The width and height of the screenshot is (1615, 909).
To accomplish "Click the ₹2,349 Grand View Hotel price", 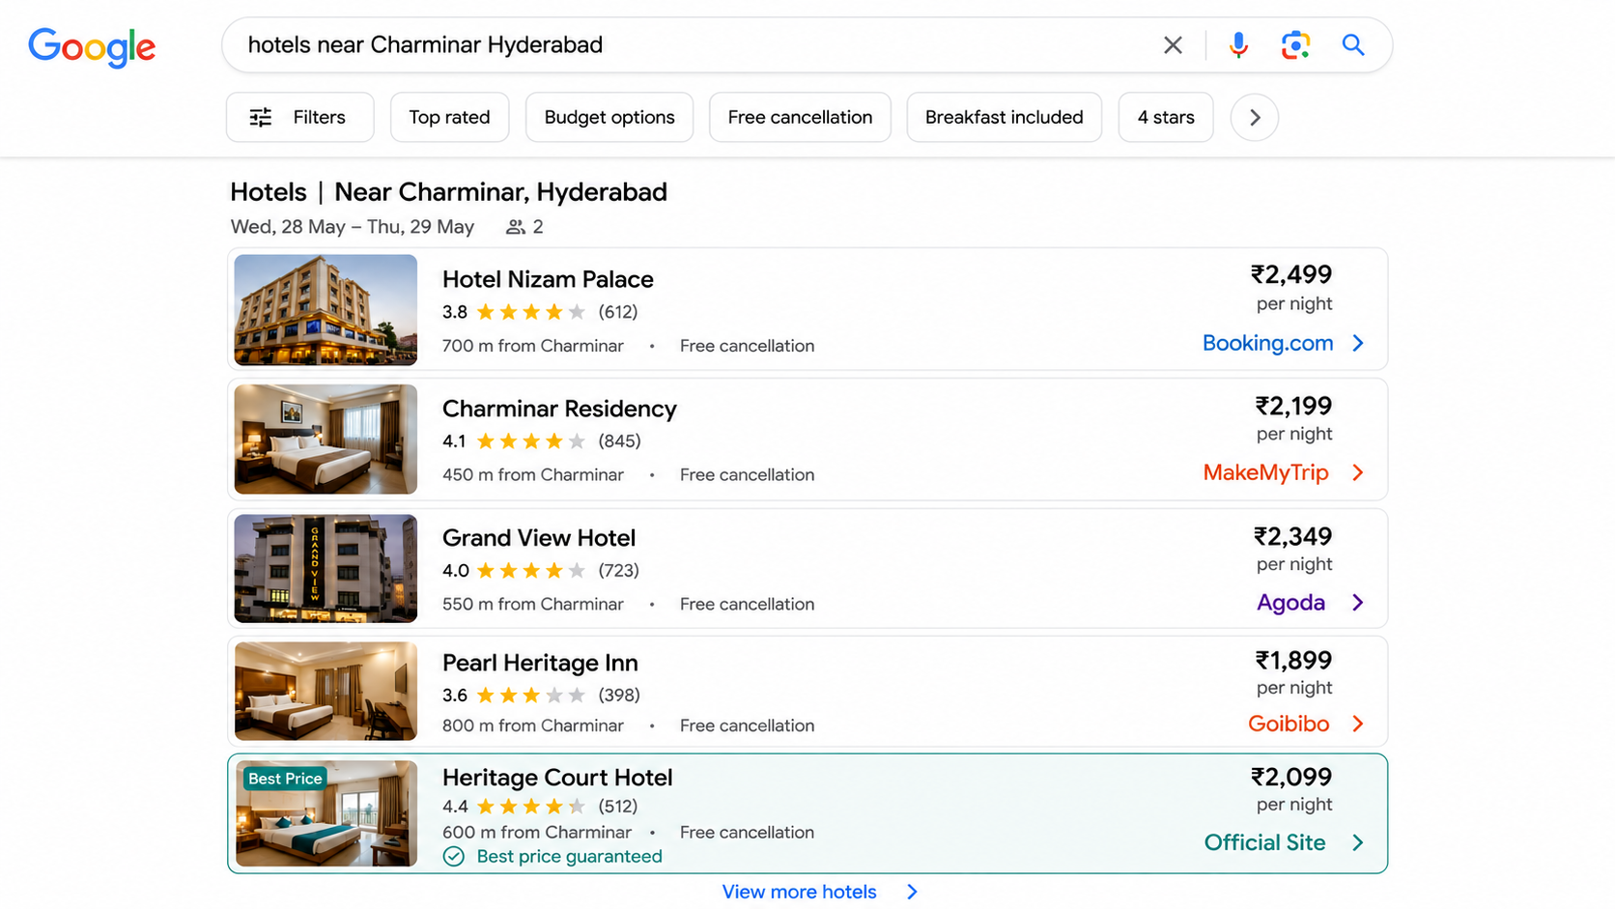I will click(1292, 536).
